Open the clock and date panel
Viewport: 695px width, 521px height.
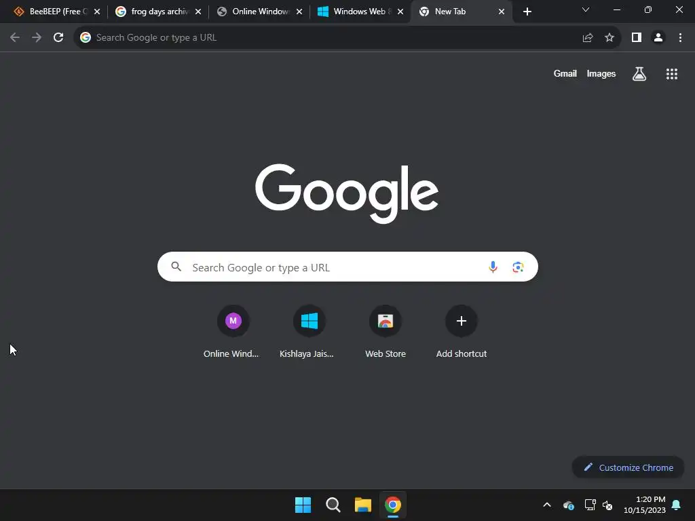click(645, 505)
